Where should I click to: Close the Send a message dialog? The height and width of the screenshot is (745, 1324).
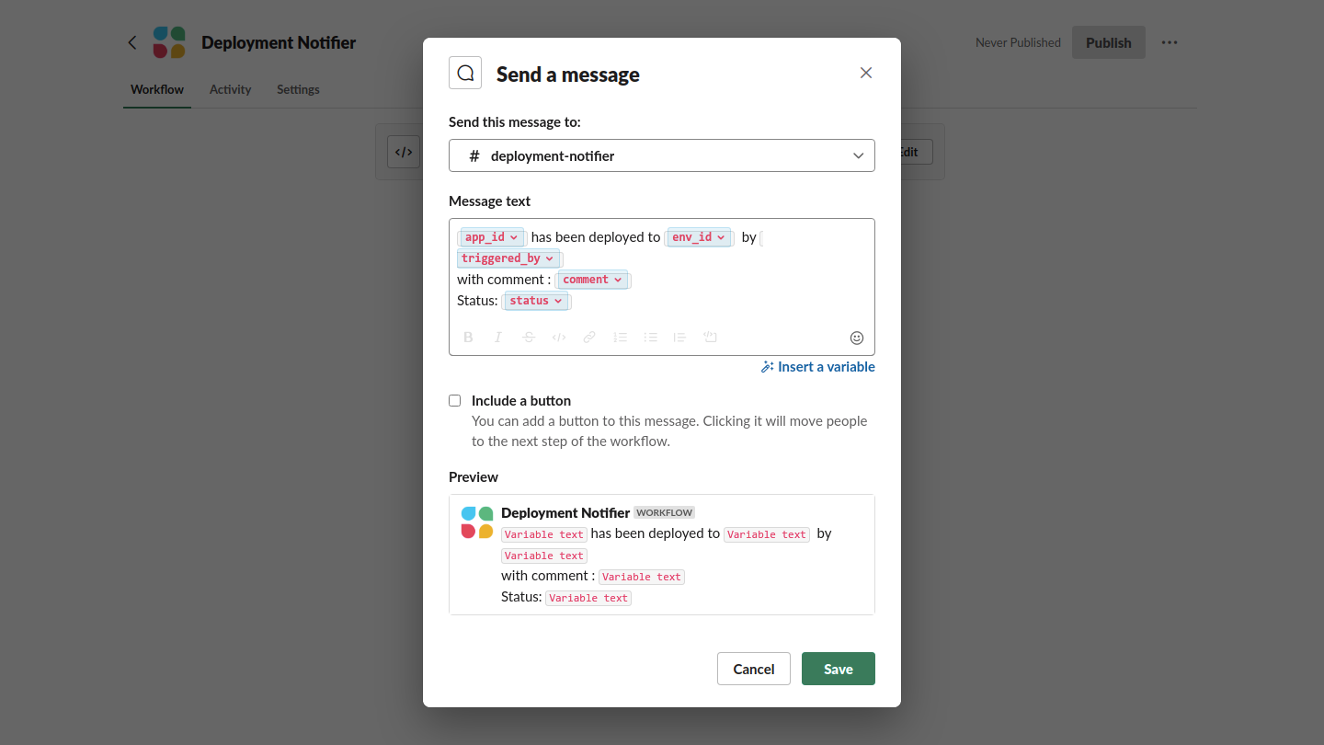coord(865,73)
